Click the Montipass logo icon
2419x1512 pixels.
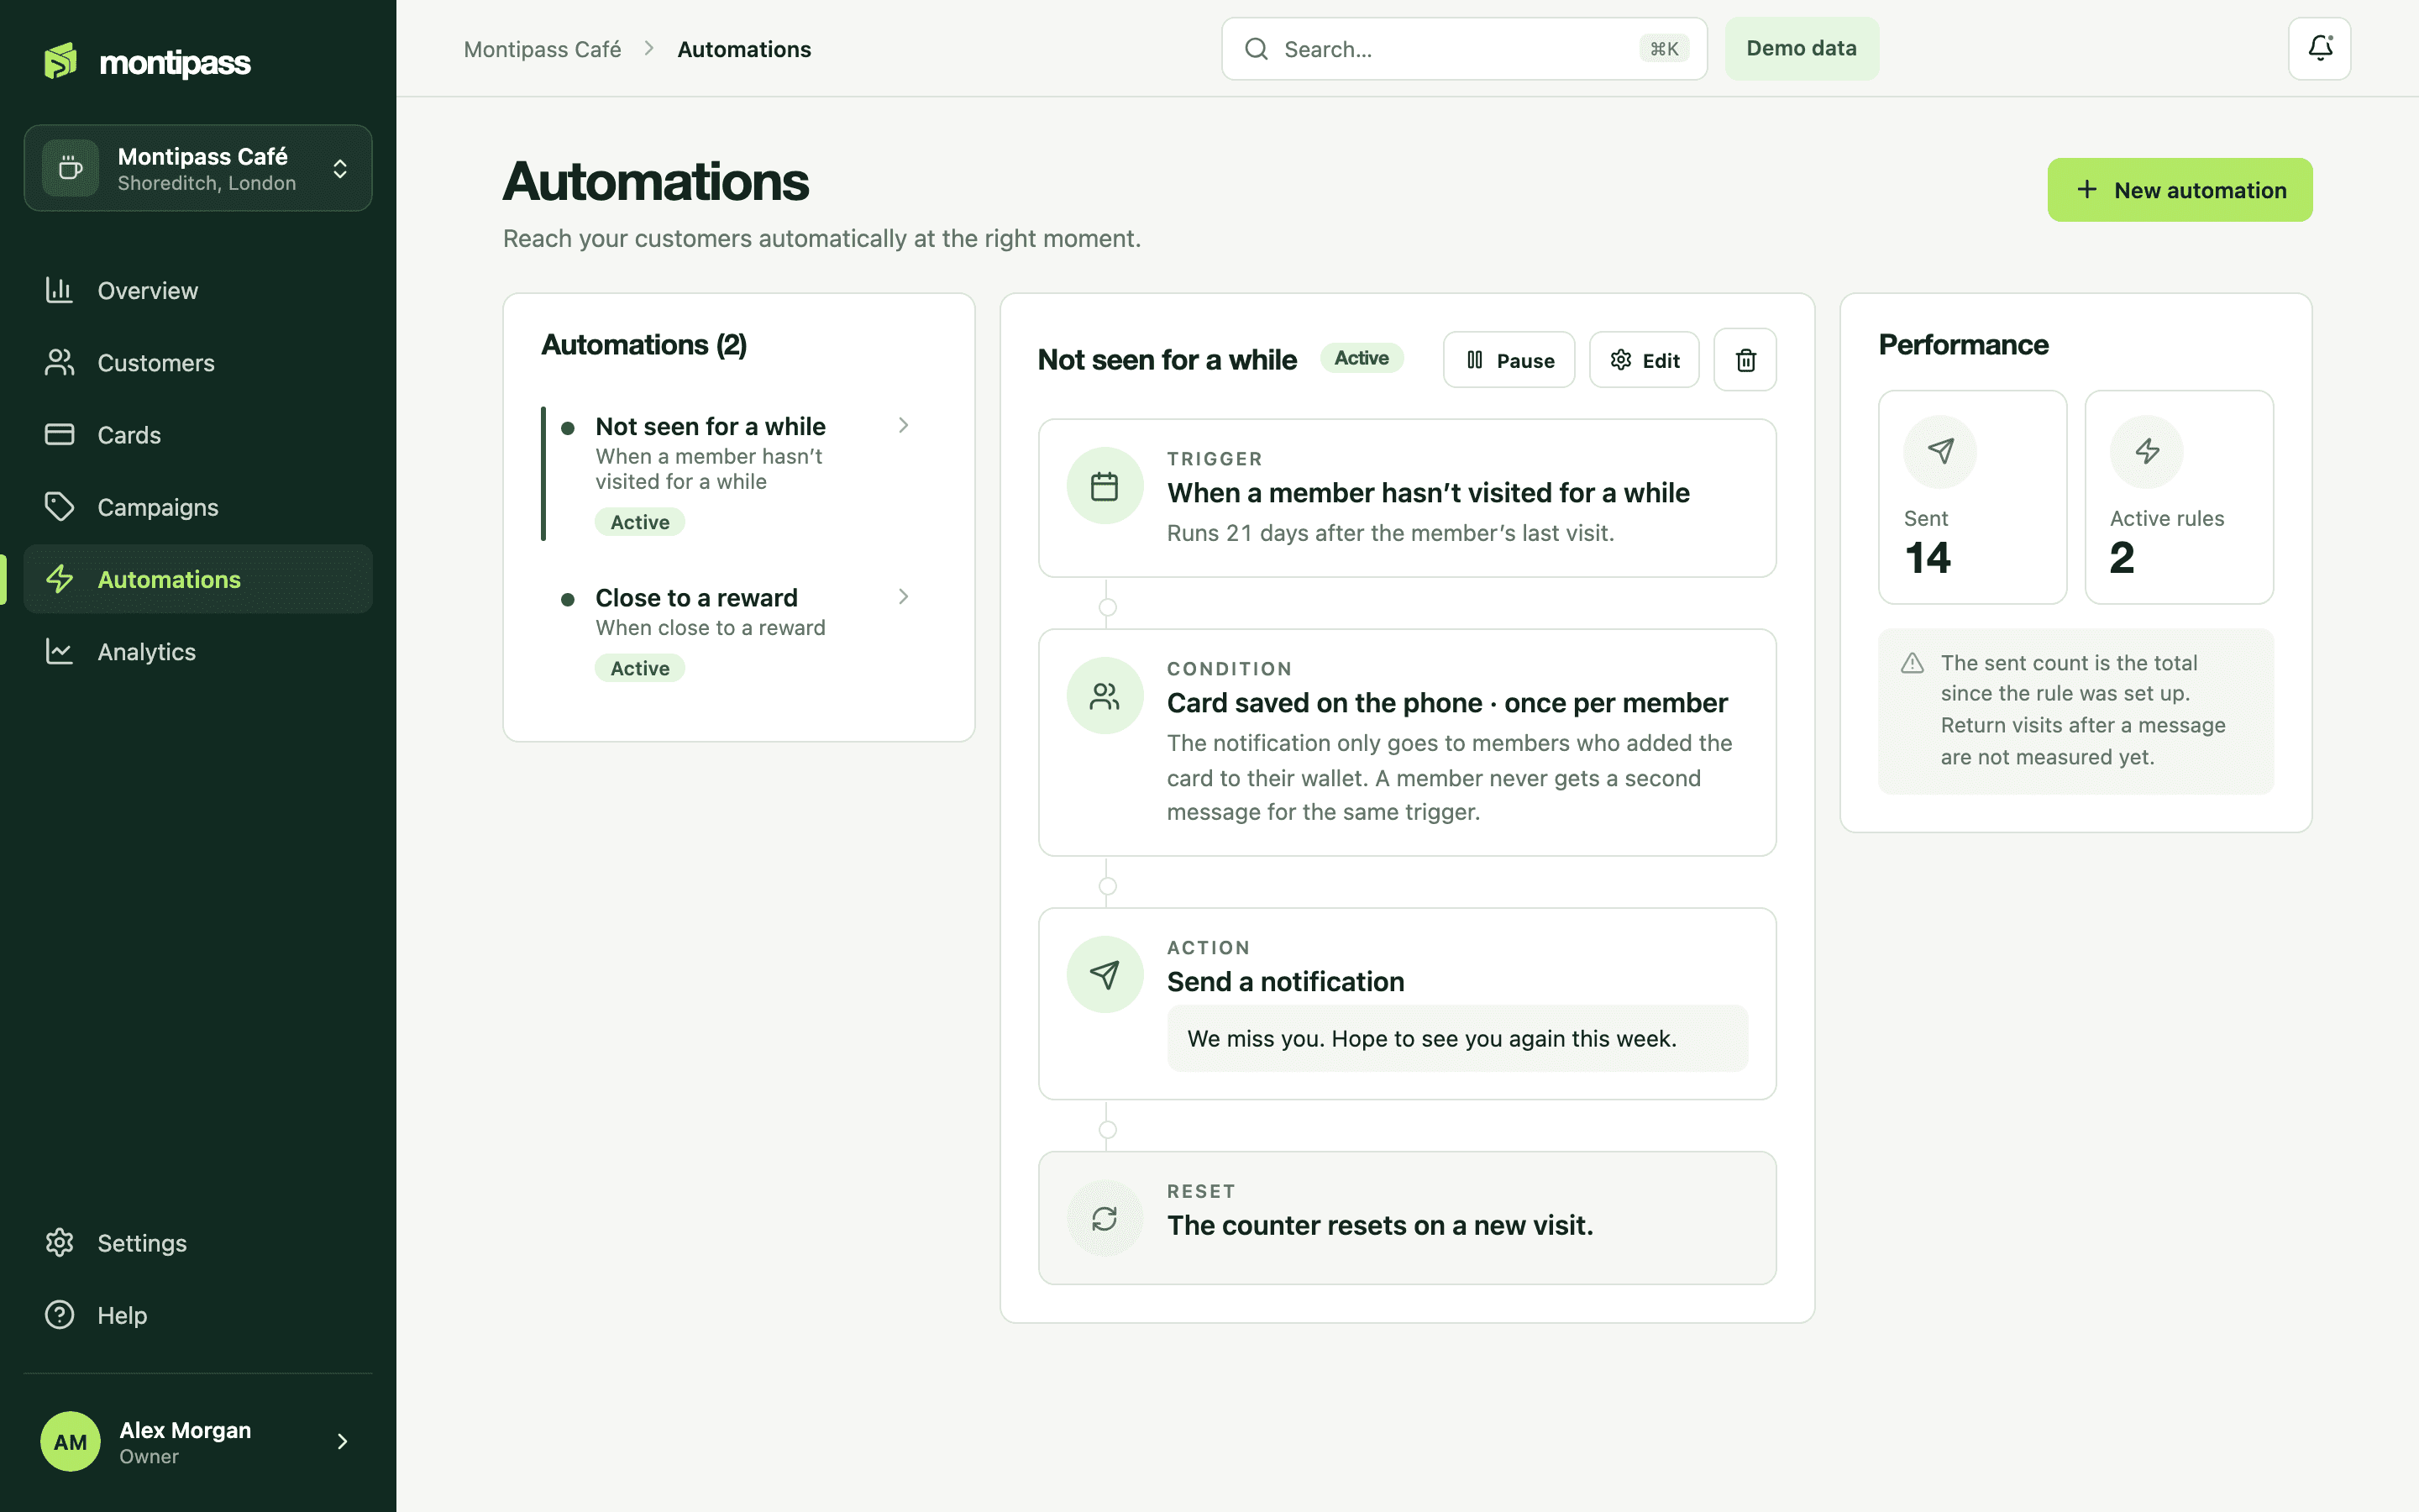click(61, 61)
